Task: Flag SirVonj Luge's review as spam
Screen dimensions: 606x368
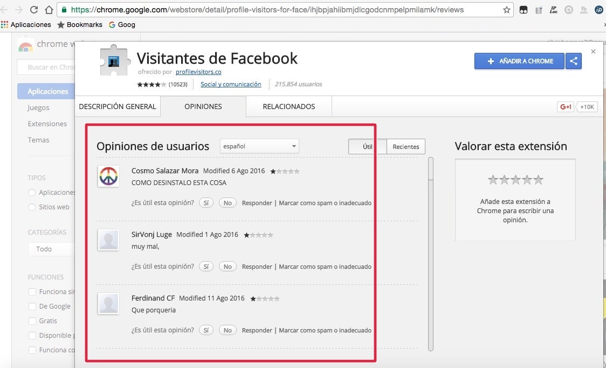Action: 325,267
